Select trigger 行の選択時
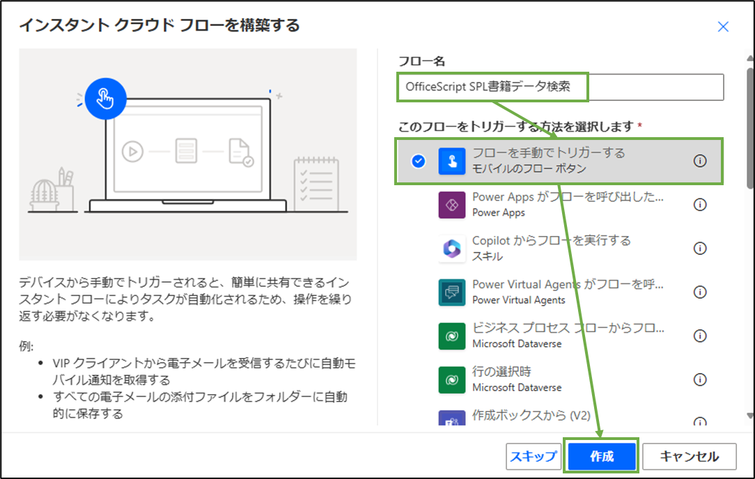The image size is (755, 479). pyautogui.click(x=560, y=380)
